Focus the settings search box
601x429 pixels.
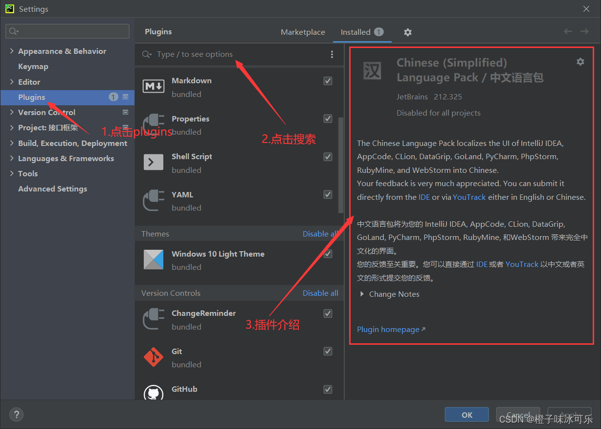pos(67,31)
